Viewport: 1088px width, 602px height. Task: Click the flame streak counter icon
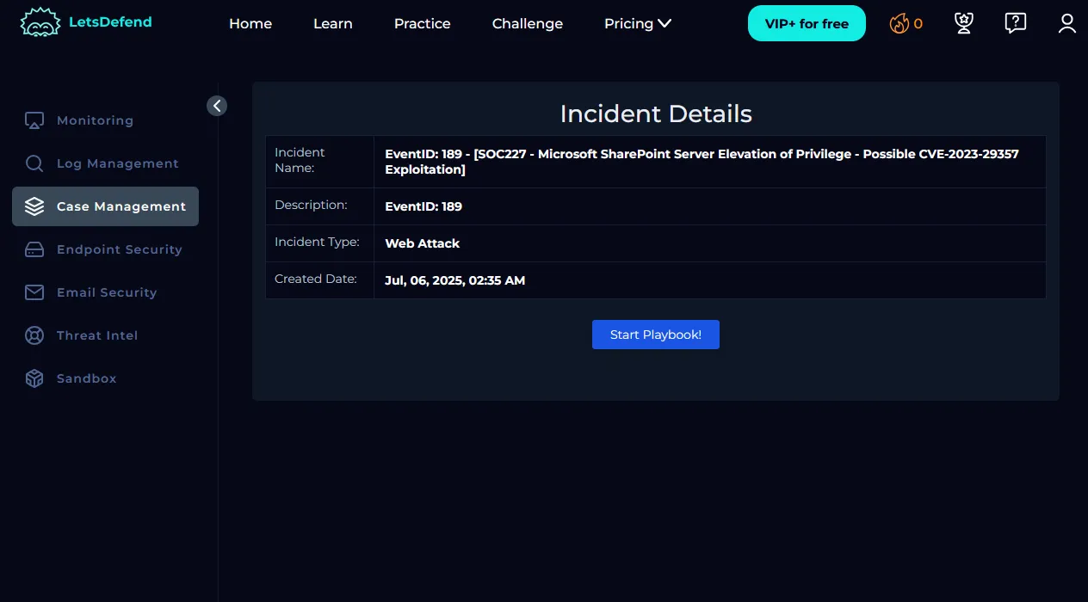[899, 23]
